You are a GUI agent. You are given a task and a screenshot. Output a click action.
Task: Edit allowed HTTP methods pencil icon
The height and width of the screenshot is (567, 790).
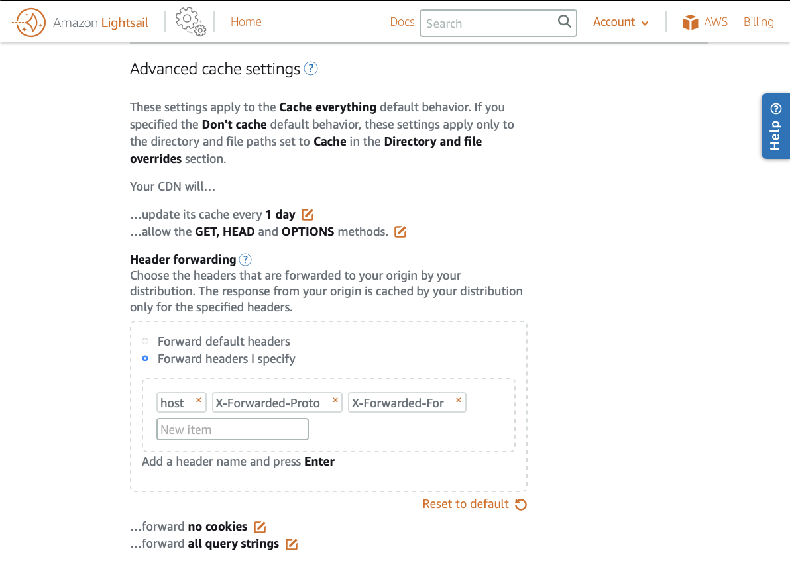click(x=400, y=232)
